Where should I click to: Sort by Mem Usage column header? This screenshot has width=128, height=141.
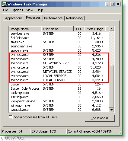(95, 29)
